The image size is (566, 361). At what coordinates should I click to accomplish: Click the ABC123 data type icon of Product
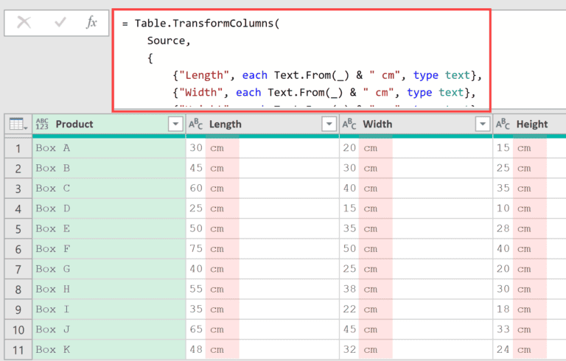point(42,125)
